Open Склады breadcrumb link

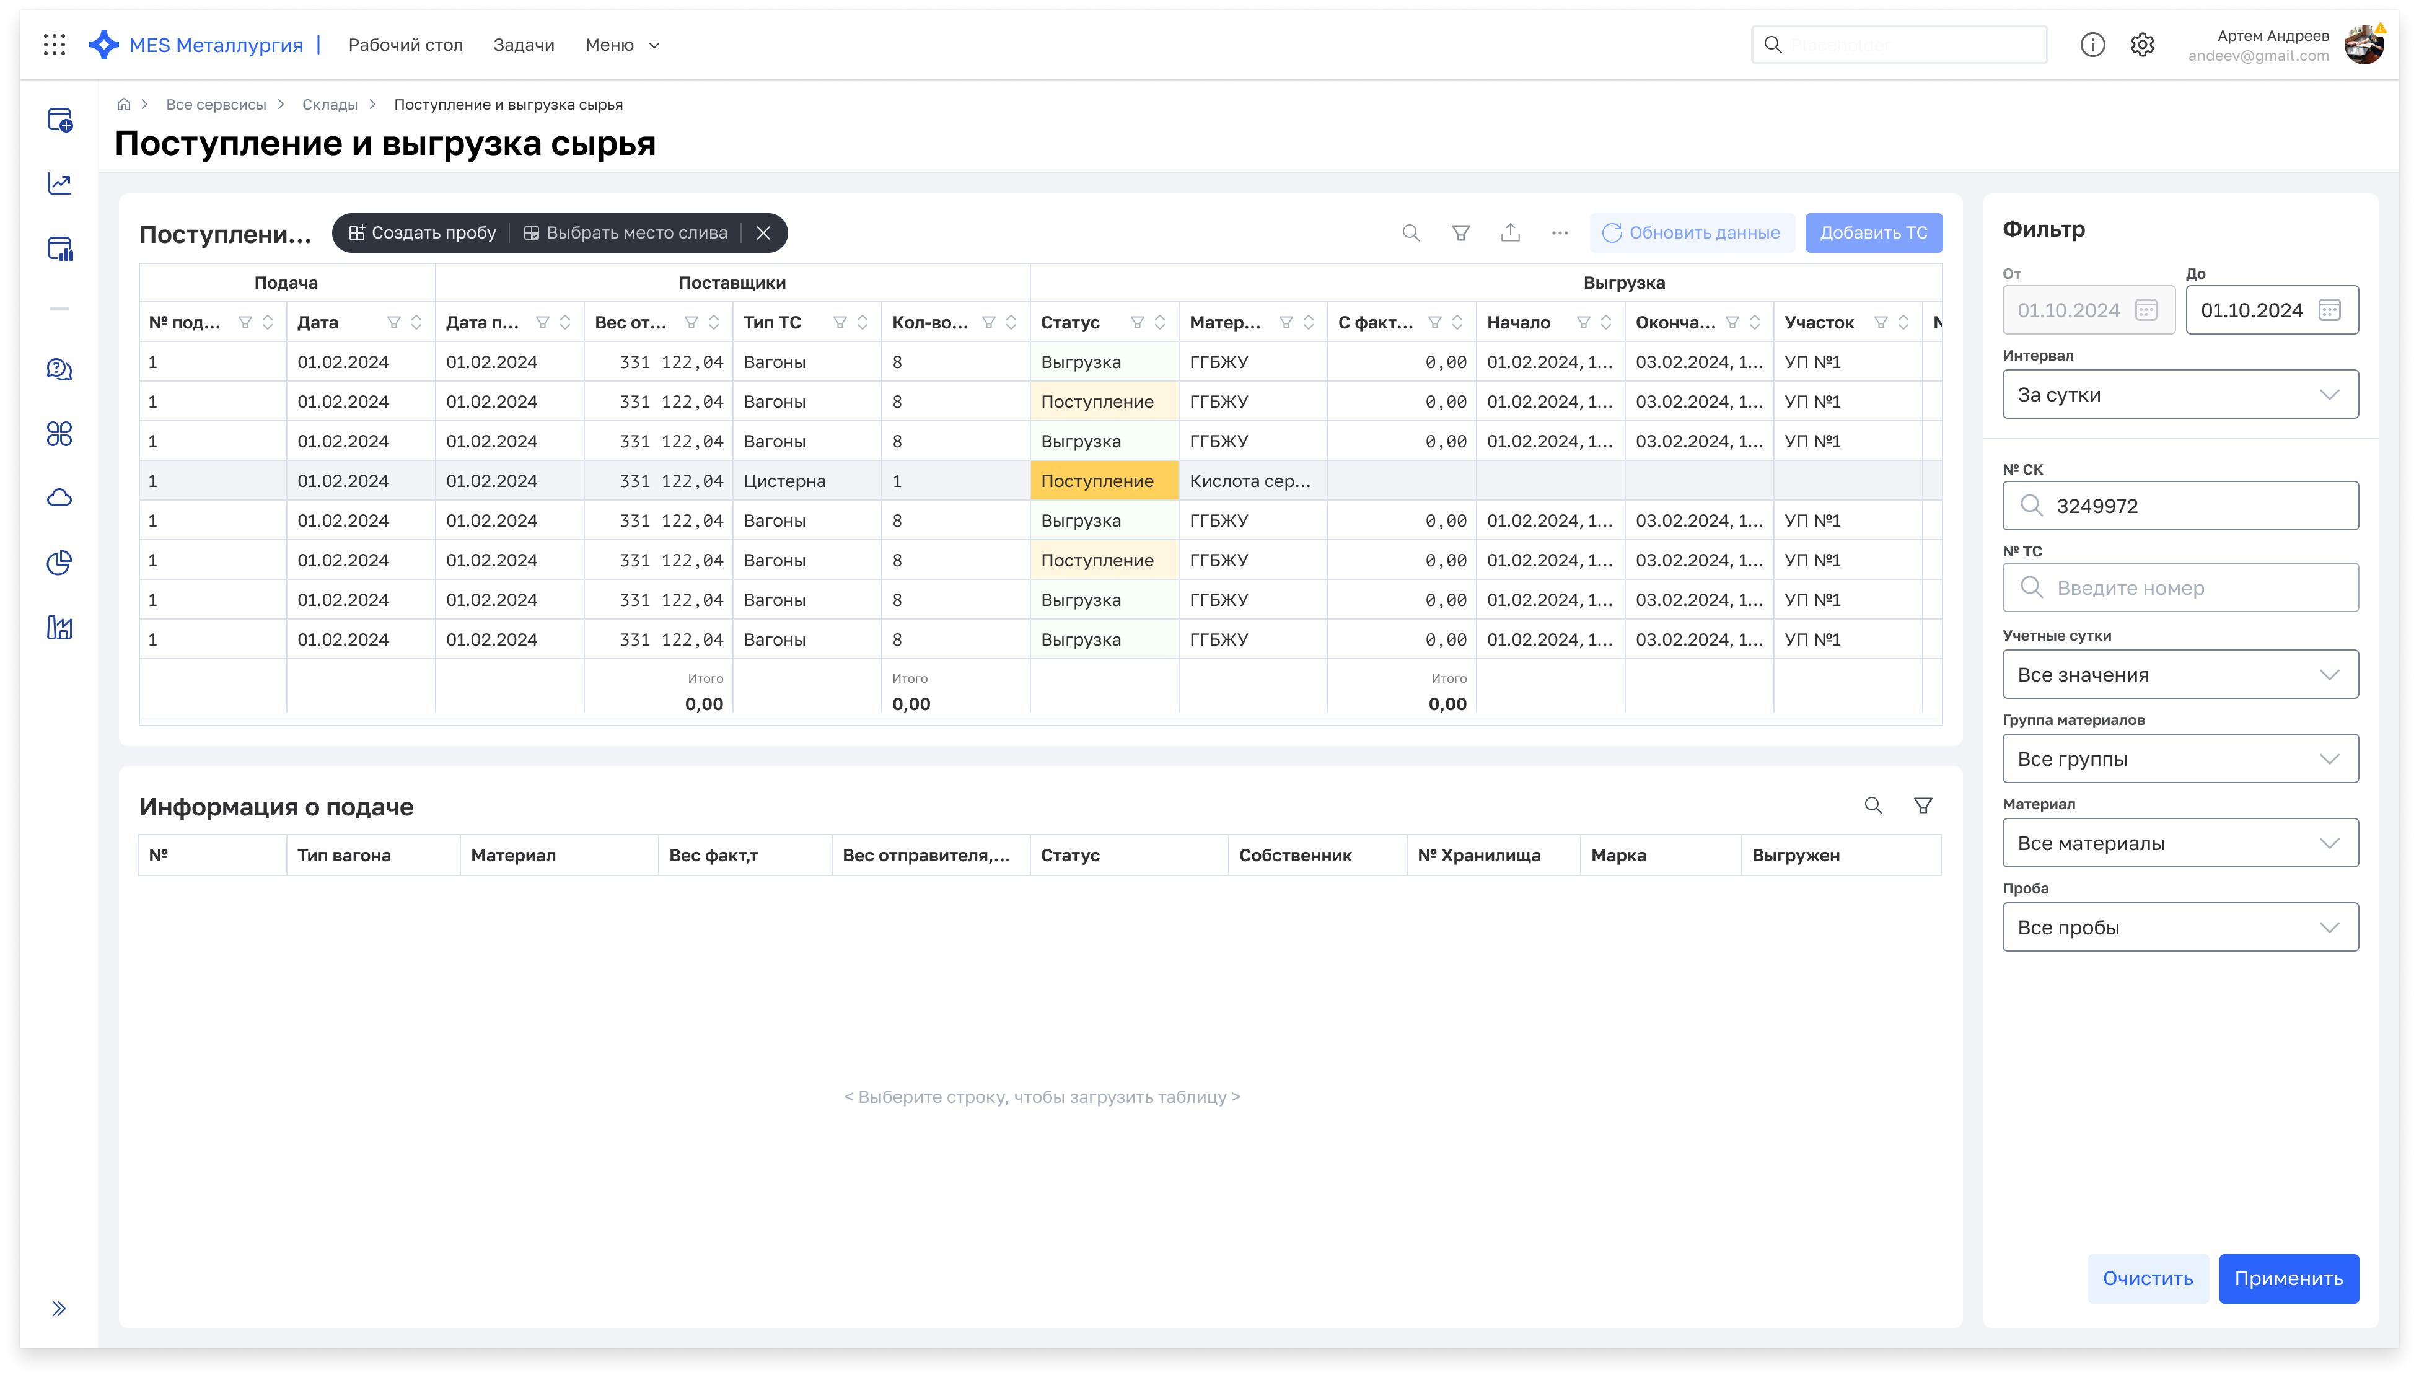click(x=330, y=104)
